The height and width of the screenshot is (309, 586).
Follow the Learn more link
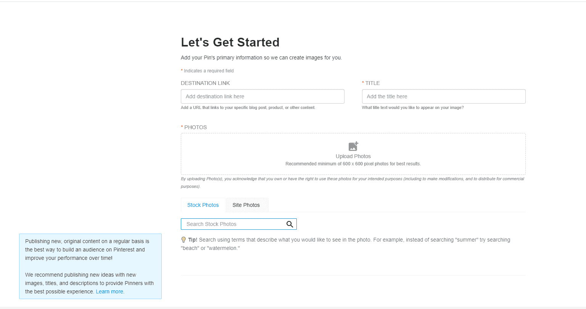point(109,291)
